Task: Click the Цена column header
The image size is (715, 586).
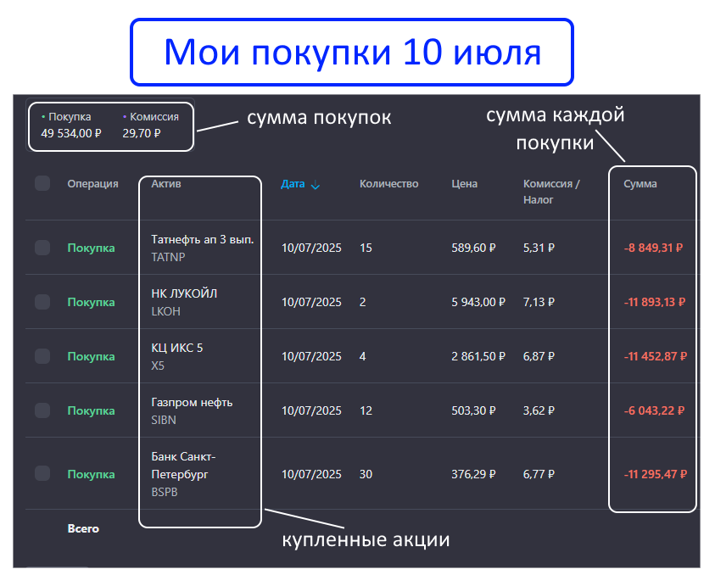Action: tap(465, 184)
